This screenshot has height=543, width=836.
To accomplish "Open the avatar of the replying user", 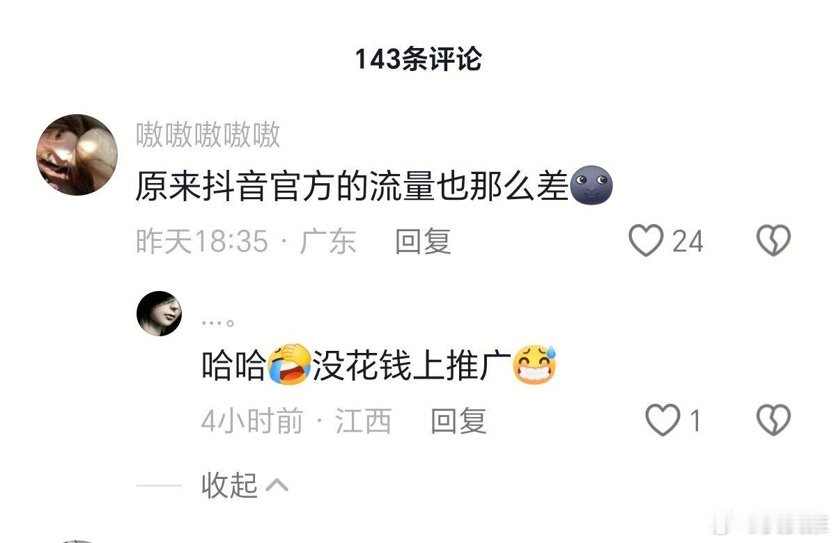I will tap(159, 313).
